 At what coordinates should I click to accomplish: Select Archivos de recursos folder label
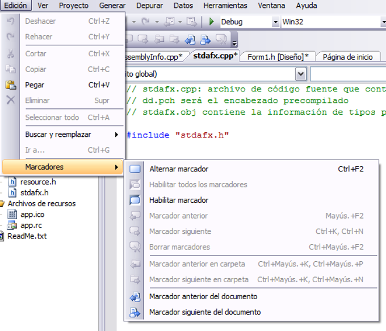coord(41,203)
